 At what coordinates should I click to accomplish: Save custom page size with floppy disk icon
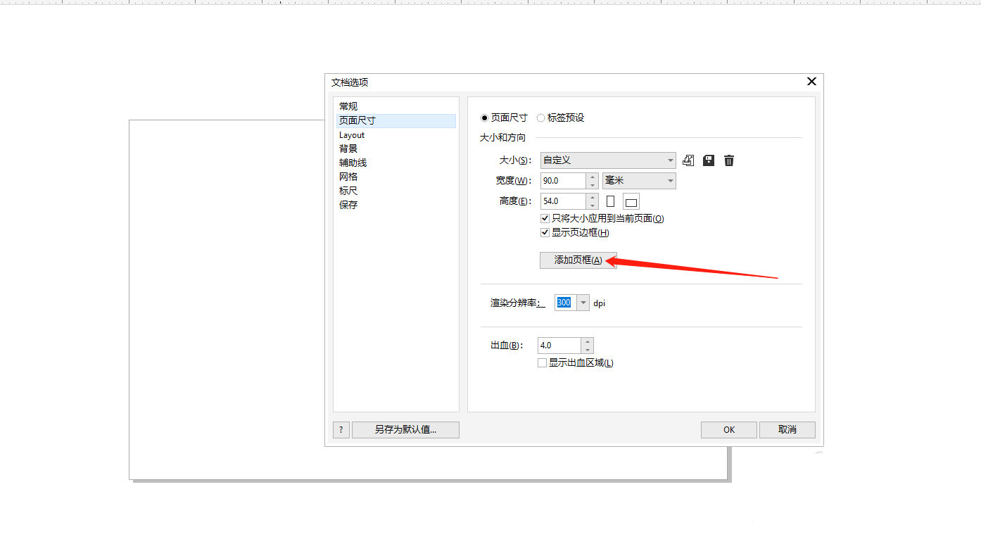point(708,160)
